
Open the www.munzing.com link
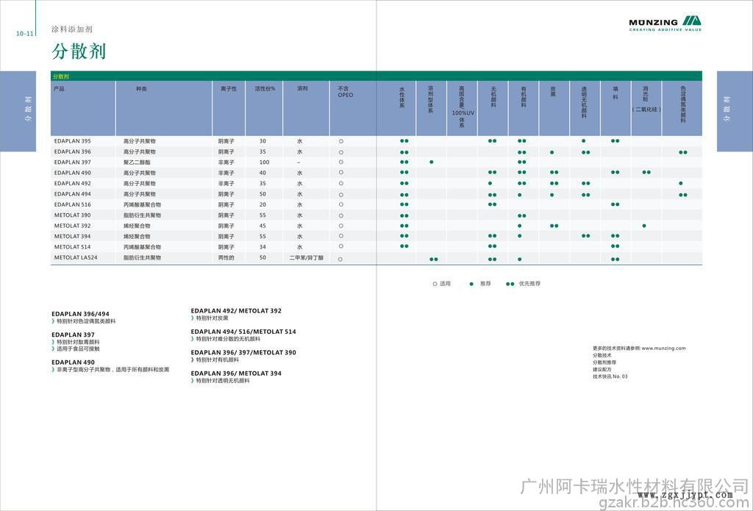click(663, 348)
